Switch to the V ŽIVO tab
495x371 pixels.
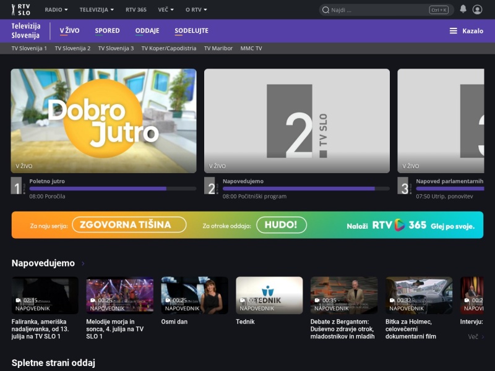69,30
